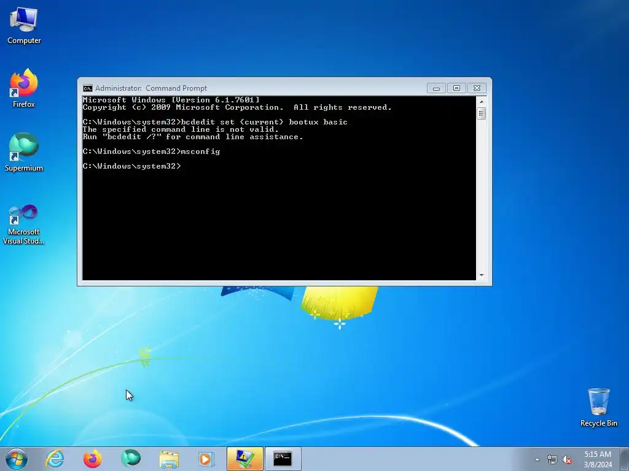Minimize the Command Prompt window

[436, 88]
